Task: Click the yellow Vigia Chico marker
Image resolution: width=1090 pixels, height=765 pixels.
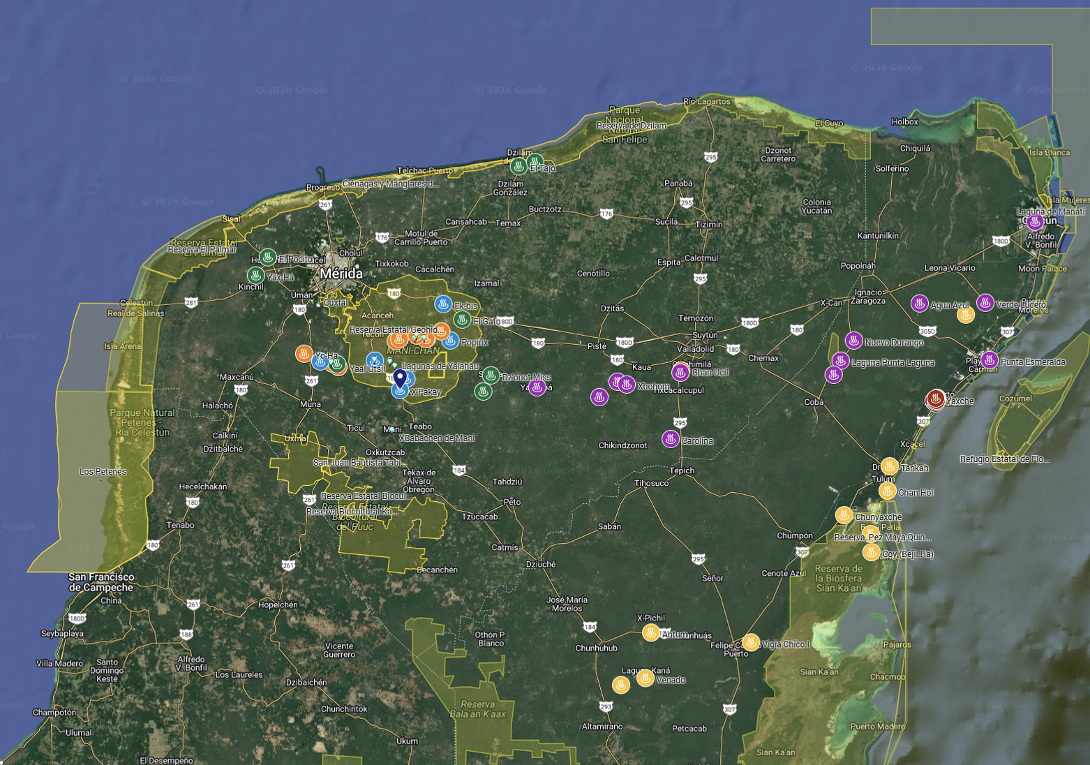Action: pyautogui.click(x=751, y=642)
